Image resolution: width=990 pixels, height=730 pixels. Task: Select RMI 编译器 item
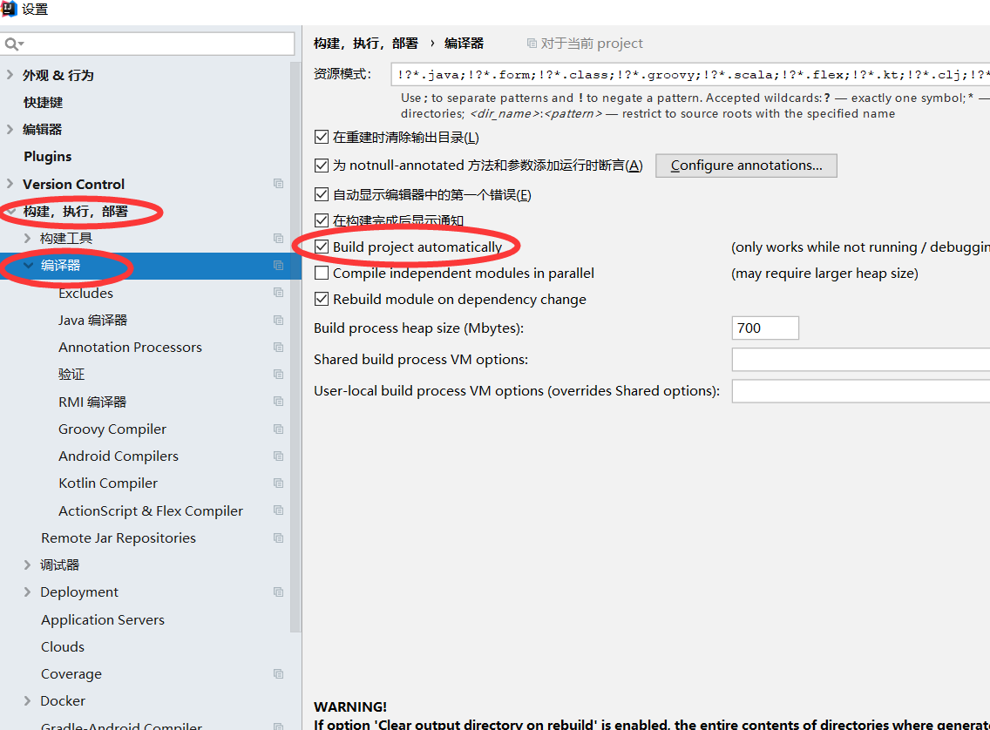click(x=92, y=402)
